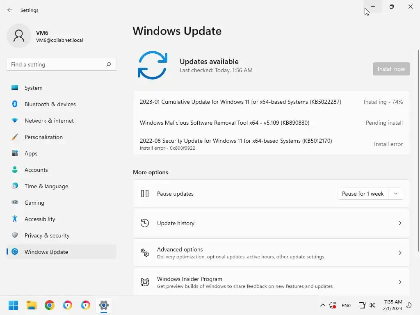Open Windows Insider Program
Viewport: 420px width, 315px height.
pyautogui.click(x=272, y=282)
